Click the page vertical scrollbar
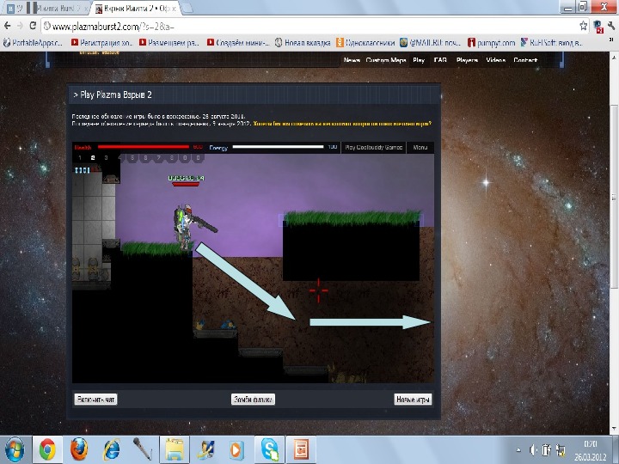Viewport: 619px width, 464px height. pos(614,198)
